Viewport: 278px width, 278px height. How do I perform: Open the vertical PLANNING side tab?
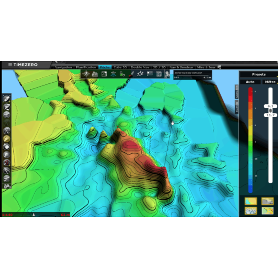[x=237, y=107]
